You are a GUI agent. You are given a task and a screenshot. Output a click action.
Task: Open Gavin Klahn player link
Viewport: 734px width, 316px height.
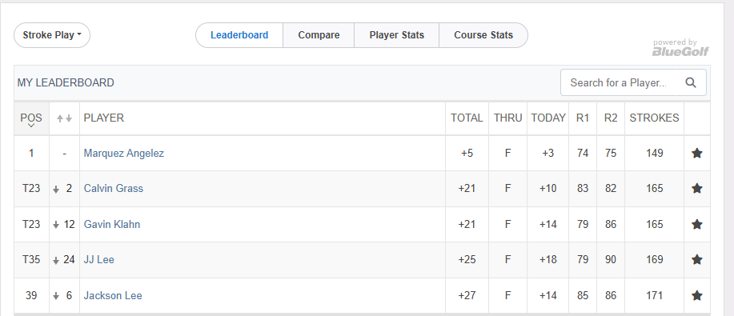pyautogui.click(x=112, y=224)
